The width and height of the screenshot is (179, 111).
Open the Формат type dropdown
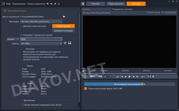click(13, 39)
